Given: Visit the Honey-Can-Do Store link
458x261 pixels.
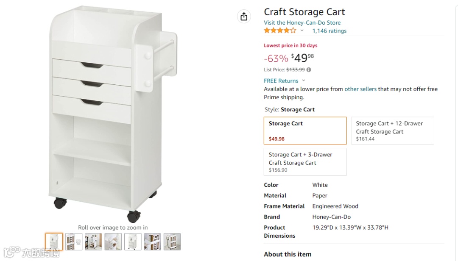Looking at the screenshot, I should click(x=302, y=23).
